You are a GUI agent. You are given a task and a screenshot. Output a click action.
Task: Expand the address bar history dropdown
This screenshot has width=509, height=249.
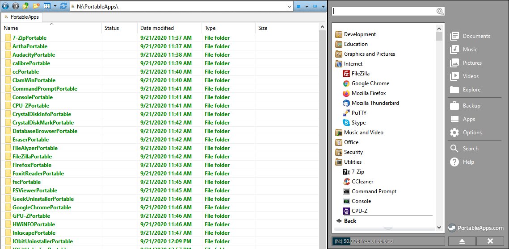click(x=290, y=7)
